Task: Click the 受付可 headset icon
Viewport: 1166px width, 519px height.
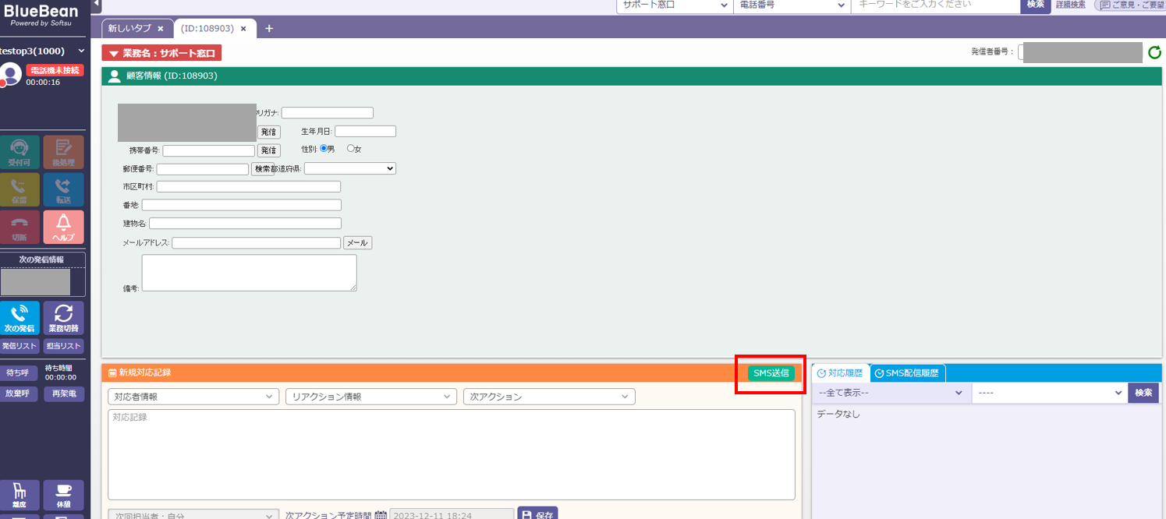Action: 19,151
